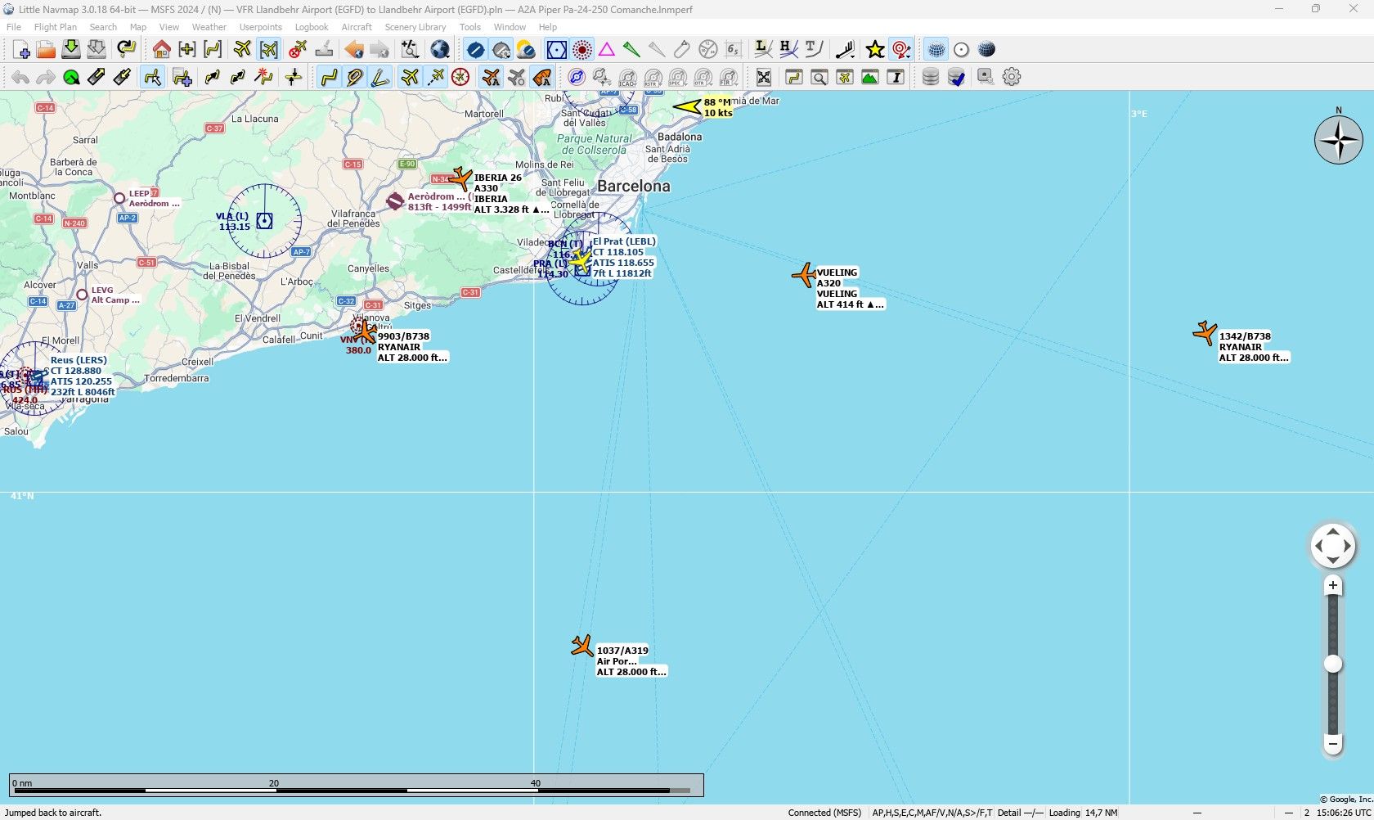This screenshot has height=820, width=1374.
Task: Toggle waypoints triangle display
Action: tap(607, 50)
